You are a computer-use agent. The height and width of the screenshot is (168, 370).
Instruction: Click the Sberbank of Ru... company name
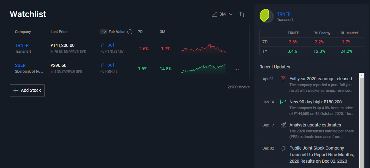(x=29, y=72)
